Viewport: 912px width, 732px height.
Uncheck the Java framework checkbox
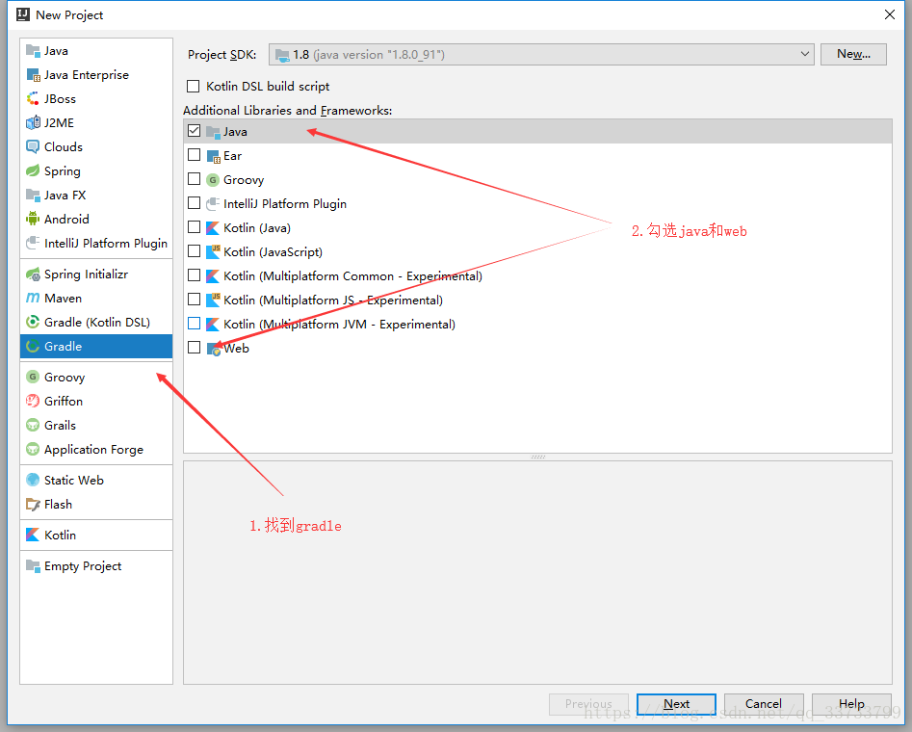[195, 131]
